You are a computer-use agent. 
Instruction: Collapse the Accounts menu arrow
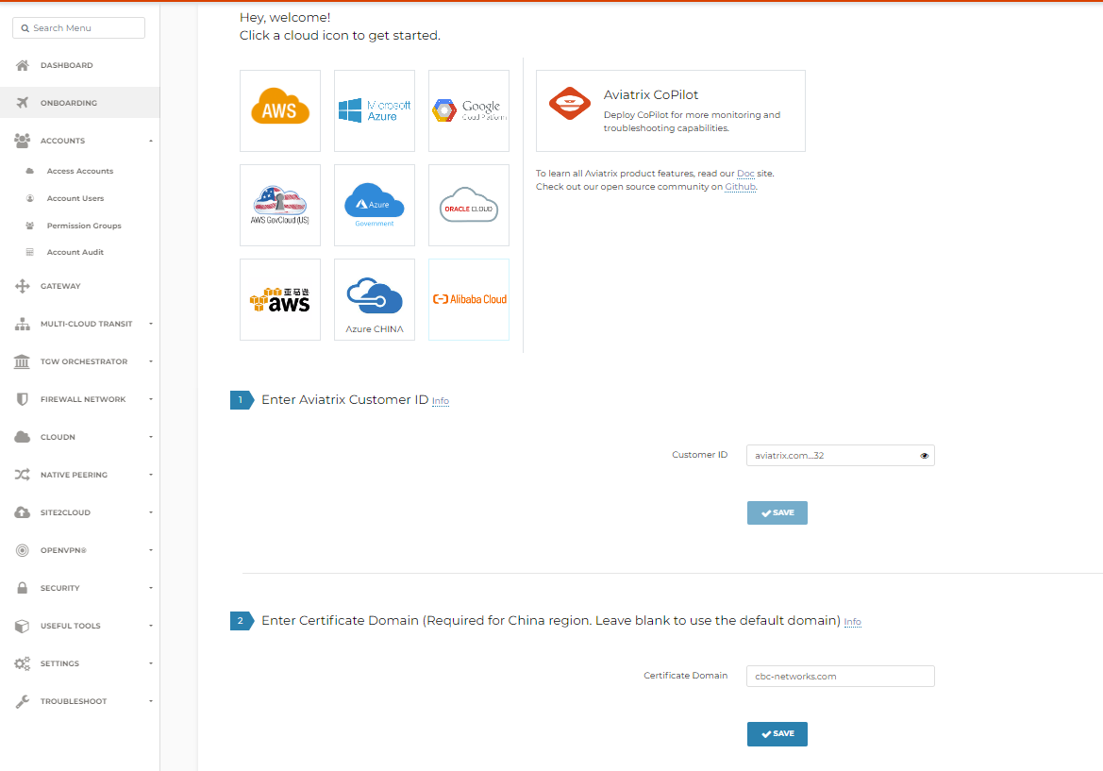(x=151, y=141)
